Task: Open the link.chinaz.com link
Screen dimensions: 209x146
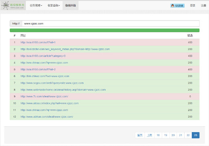Action: click(x=45, y=76)
